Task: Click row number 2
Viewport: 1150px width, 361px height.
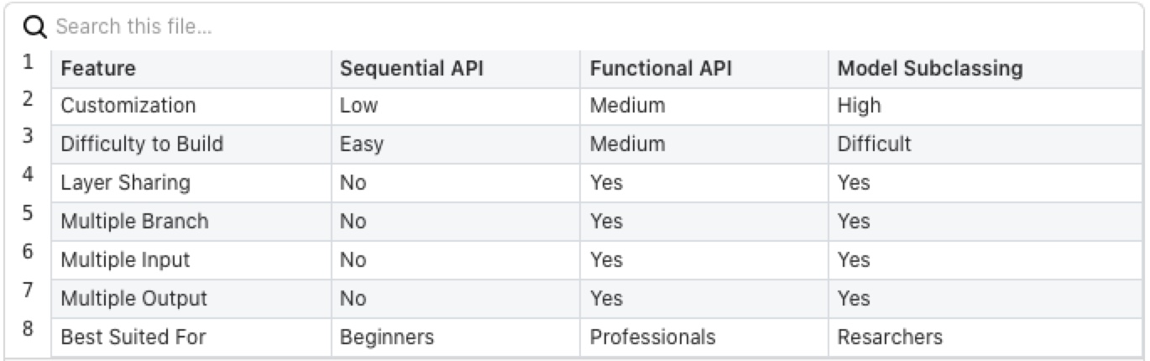Action: (x=28, y=98)
